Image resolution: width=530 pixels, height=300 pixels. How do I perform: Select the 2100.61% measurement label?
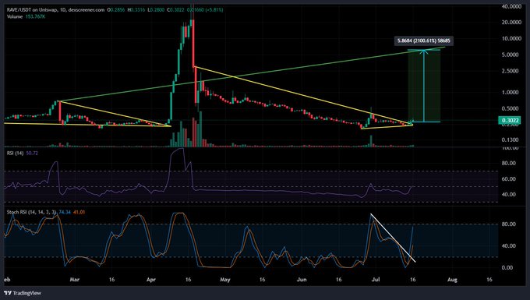423,41
